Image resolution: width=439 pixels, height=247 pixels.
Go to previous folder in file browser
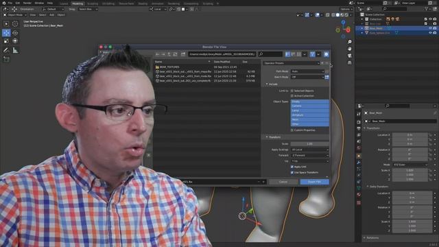(158, 54)
